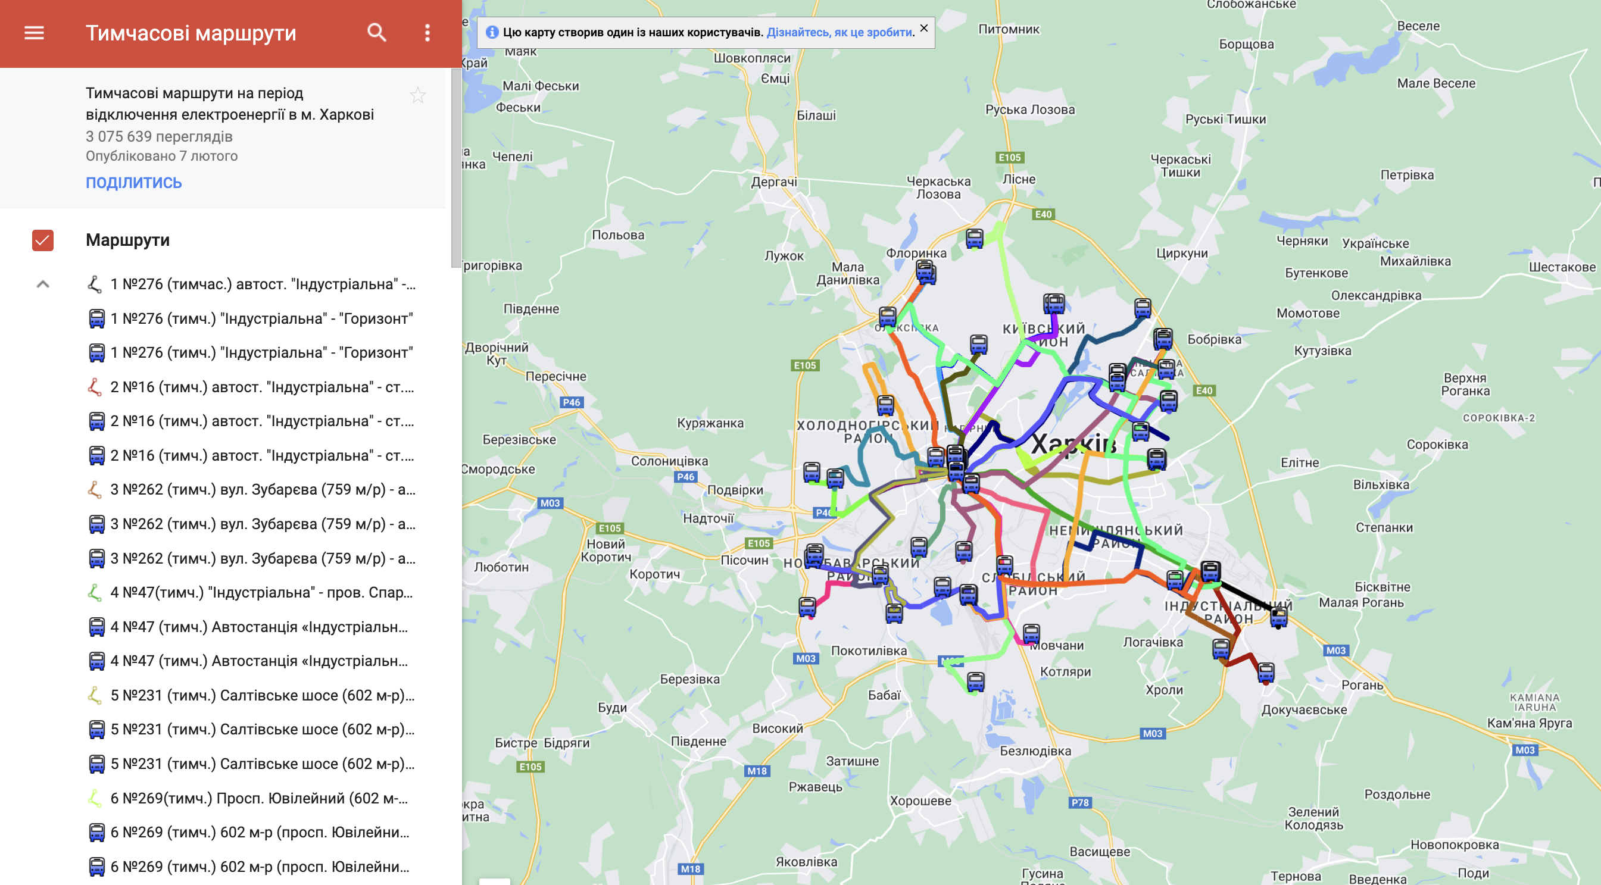Star this map as favorite

[x=417, y=95]
